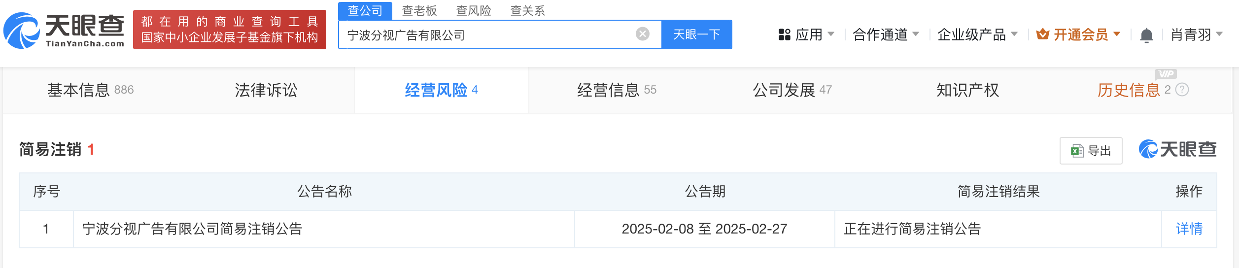The width and height of the screenshot is (1239, 268).
Task: Click the Excel icon on 导出 button
Action: 1077,151
